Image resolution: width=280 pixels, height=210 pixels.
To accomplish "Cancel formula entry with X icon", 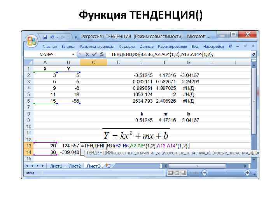I will pos(87,54).
